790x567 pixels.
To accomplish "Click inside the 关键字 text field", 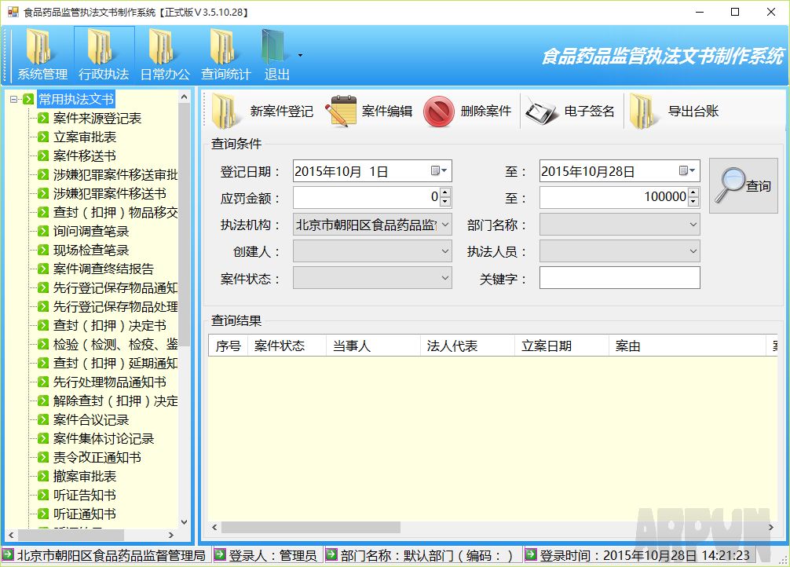I will tap(619, 278).
